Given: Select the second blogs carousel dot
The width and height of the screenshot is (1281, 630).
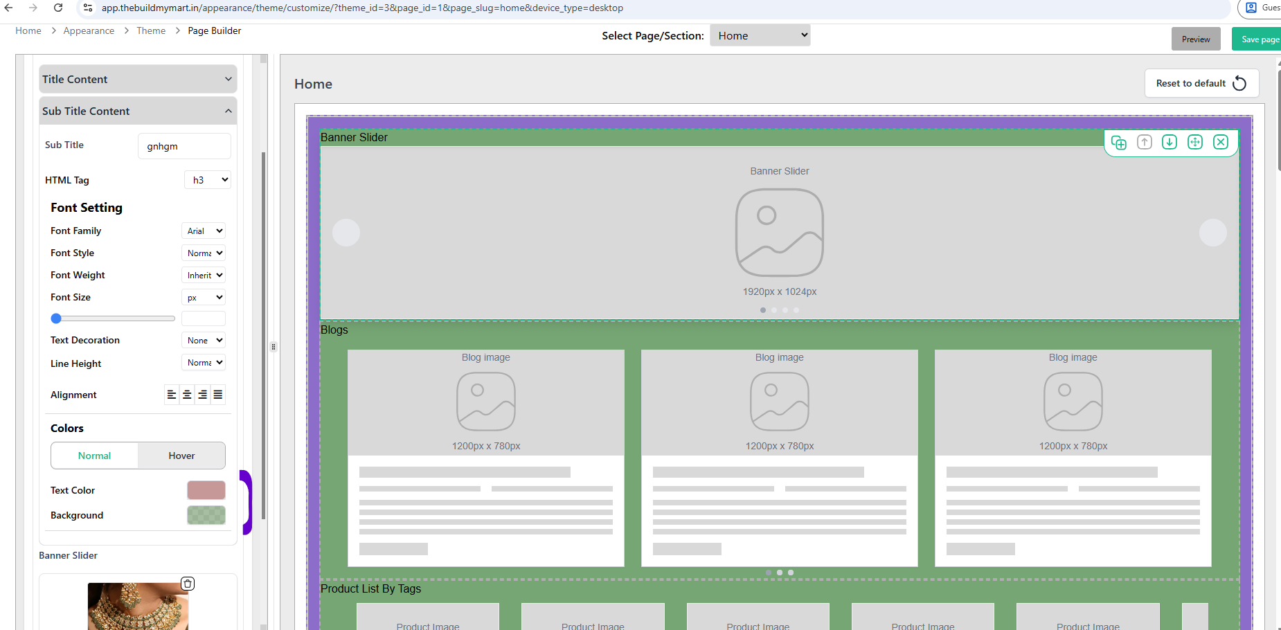Looking at the screenshot, I should tap(780, 573).
